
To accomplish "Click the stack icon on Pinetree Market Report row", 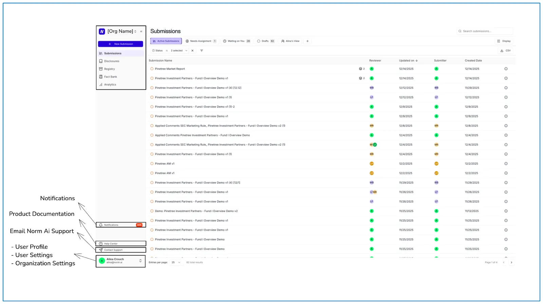I will 360,69.
